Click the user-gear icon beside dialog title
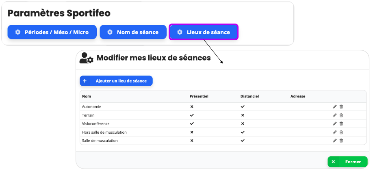The width and height of the screenshot is (371, 171). [x=87, y=58]
